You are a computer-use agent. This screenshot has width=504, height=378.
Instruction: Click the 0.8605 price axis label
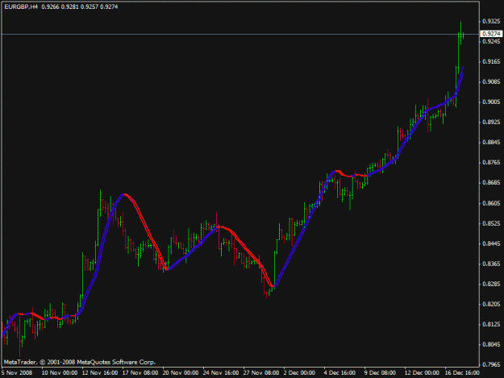pos(491,203)
